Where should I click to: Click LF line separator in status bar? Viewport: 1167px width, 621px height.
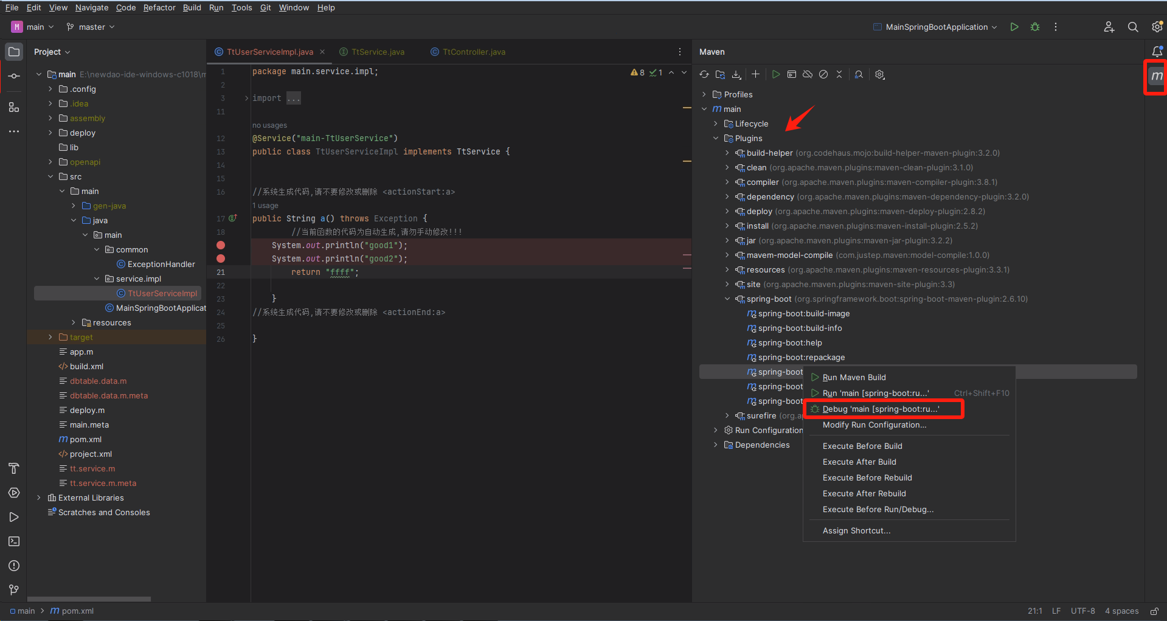[1056, 611]
